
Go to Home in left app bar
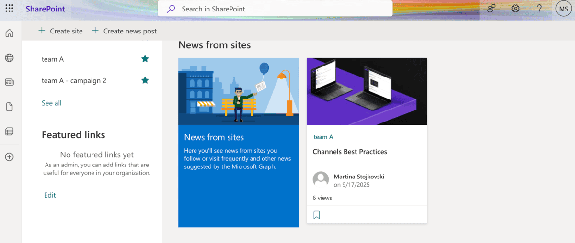point(9,33)
